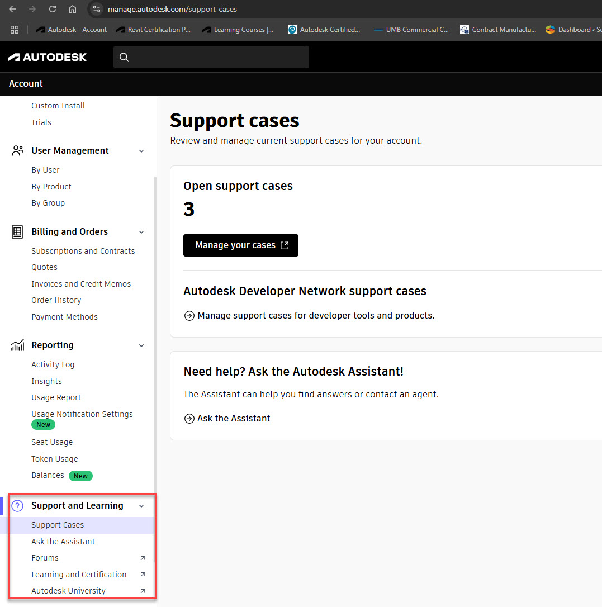Image resolution: width=602 pixels, height=607 pixels.
Task: Open Subscriptions and Contracts
Action: pos(83,251)
